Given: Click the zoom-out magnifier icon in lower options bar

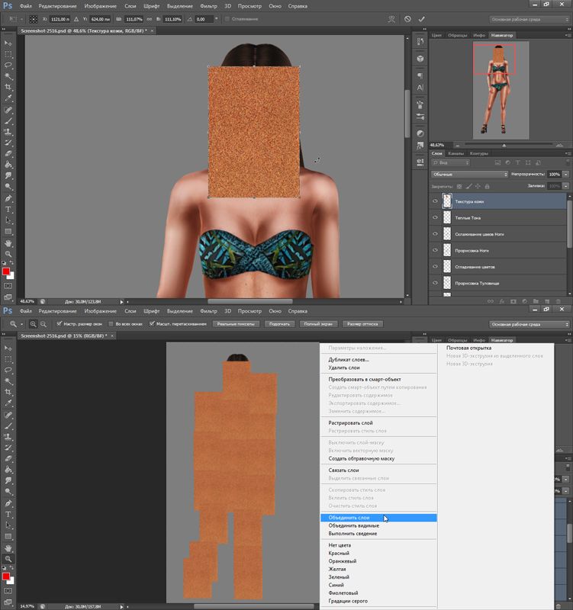Looking at the screenshot, I should point(43,324).
